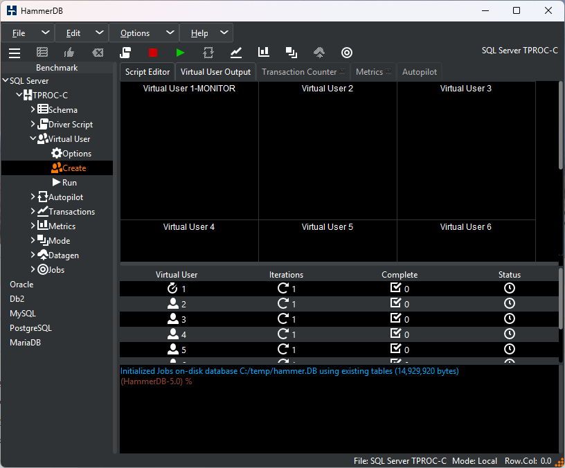This screenshot has height=468, width=565.
Task: Select the Metrics tree icon
Action: [x=43, y=226]
